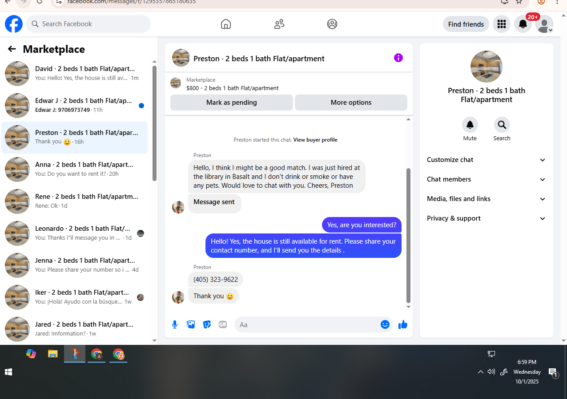
Task: Reload the page in the browser
Action: pyautogui.click(x=40, y=2)
